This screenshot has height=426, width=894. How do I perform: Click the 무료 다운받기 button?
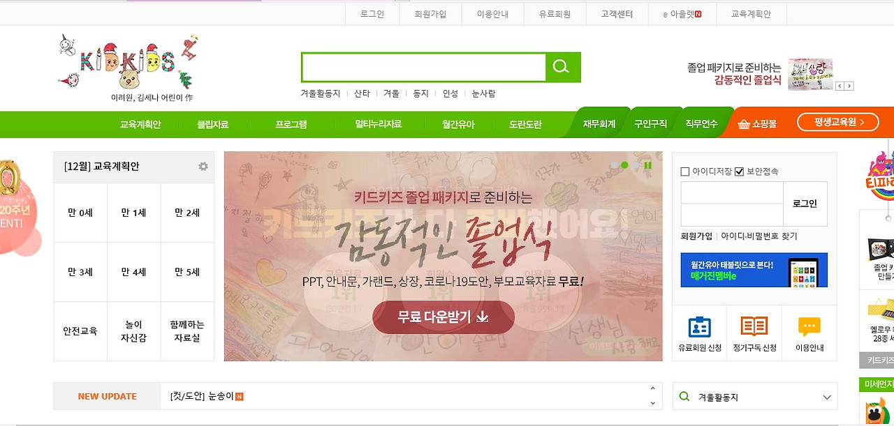(x=444, y=317)
